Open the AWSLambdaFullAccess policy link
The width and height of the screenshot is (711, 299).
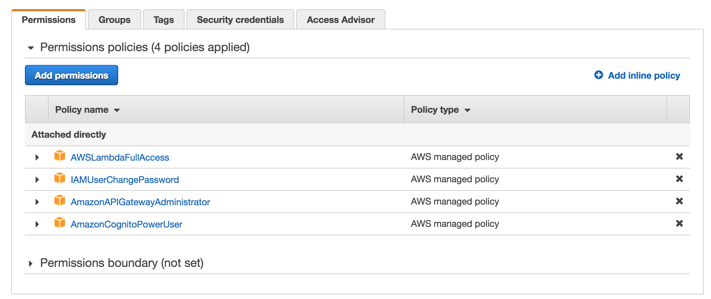pos(120,157)
